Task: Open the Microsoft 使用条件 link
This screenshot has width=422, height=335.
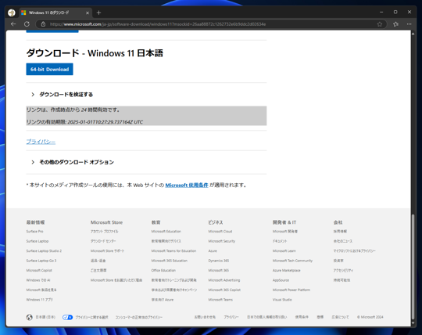Action: point(187,186)
